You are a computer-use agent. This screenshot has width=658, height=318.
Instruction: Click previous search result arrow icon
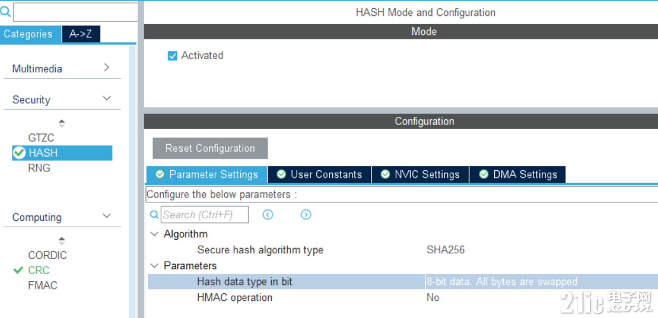268,215
